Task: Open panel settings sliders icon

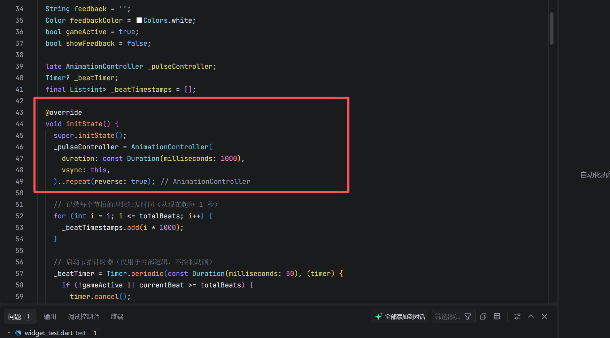Action: pos(517,316)
